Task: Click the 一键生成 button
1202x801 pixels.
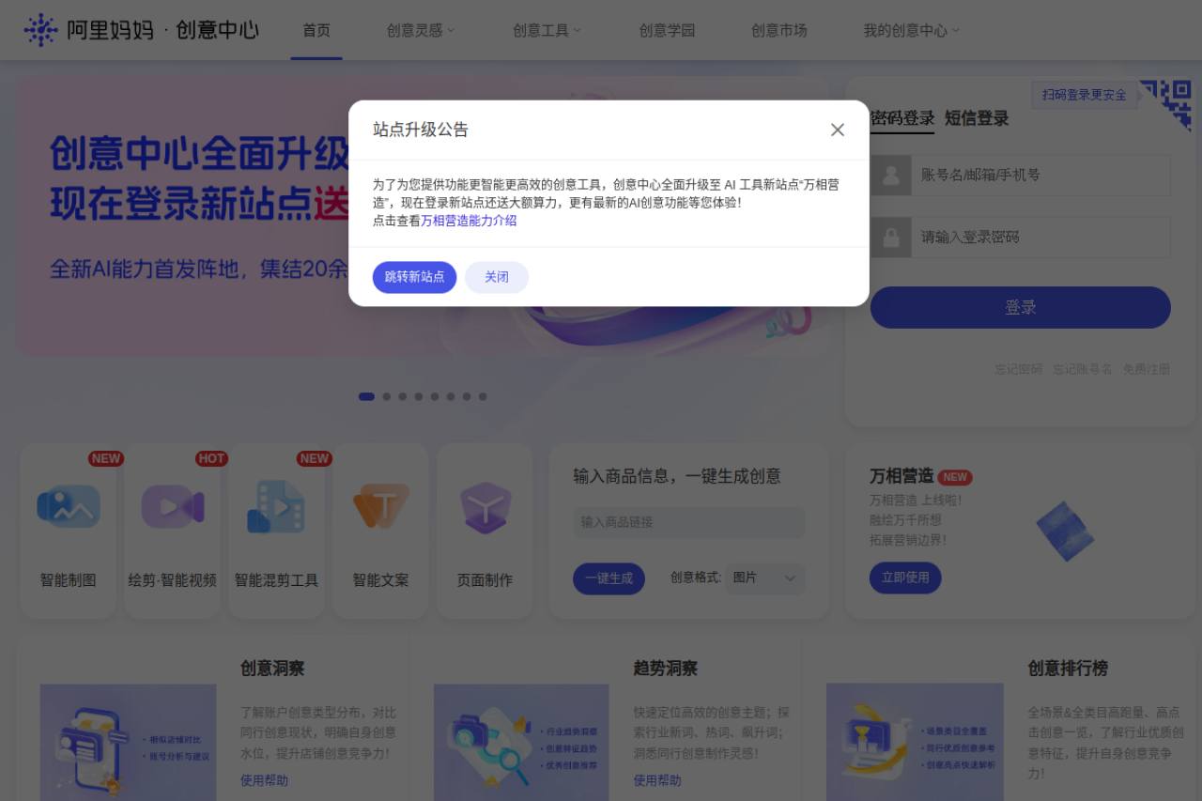Action: [609, 578]
